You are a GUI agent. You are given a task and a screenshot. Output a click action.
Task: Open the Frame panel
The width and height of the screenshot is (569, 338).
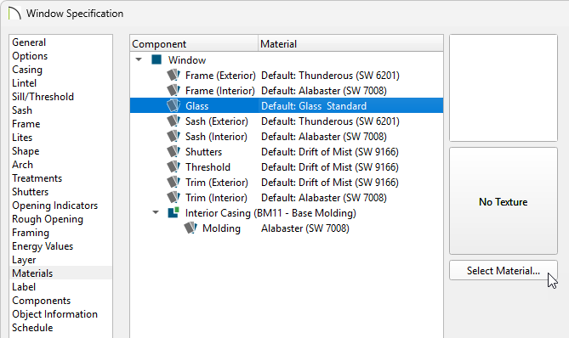[x=26, y=124]
